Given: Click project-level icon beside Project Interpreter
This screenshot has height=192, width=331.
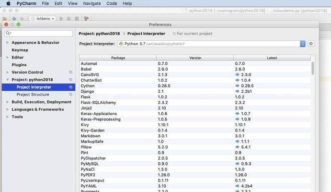Looking at the screenshot, I should [71, 87].
